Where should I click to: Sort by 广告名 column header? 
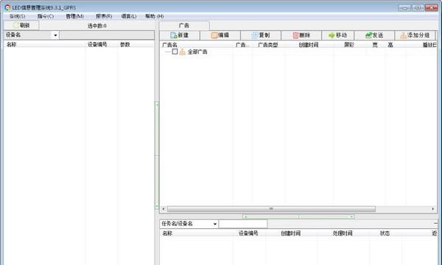(169, 45)
